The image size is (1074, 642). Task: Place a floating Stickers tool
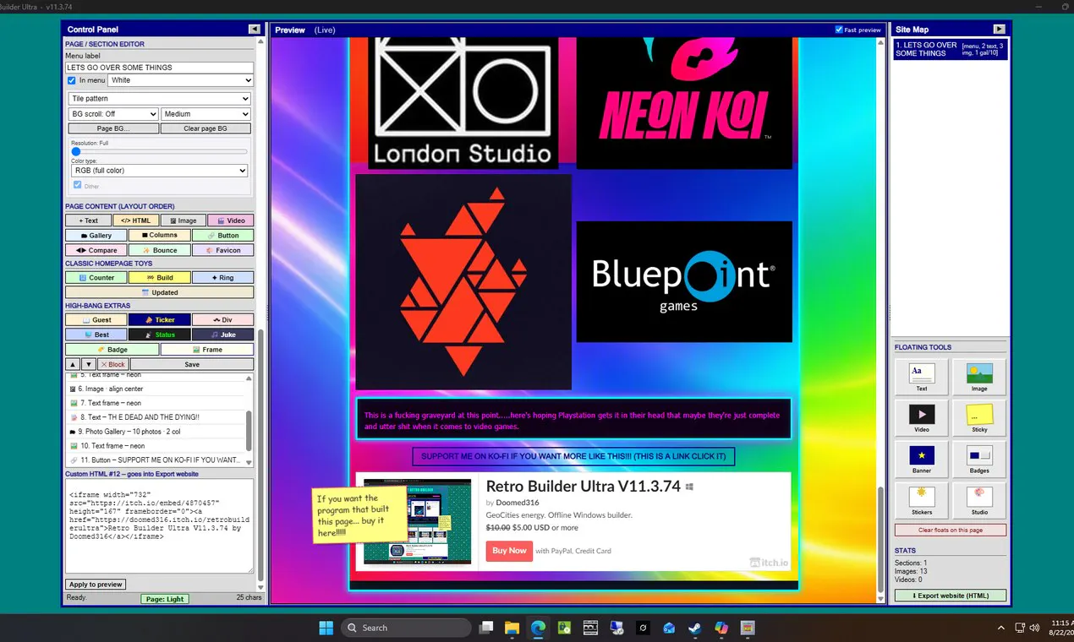click(x=921, y=500)
